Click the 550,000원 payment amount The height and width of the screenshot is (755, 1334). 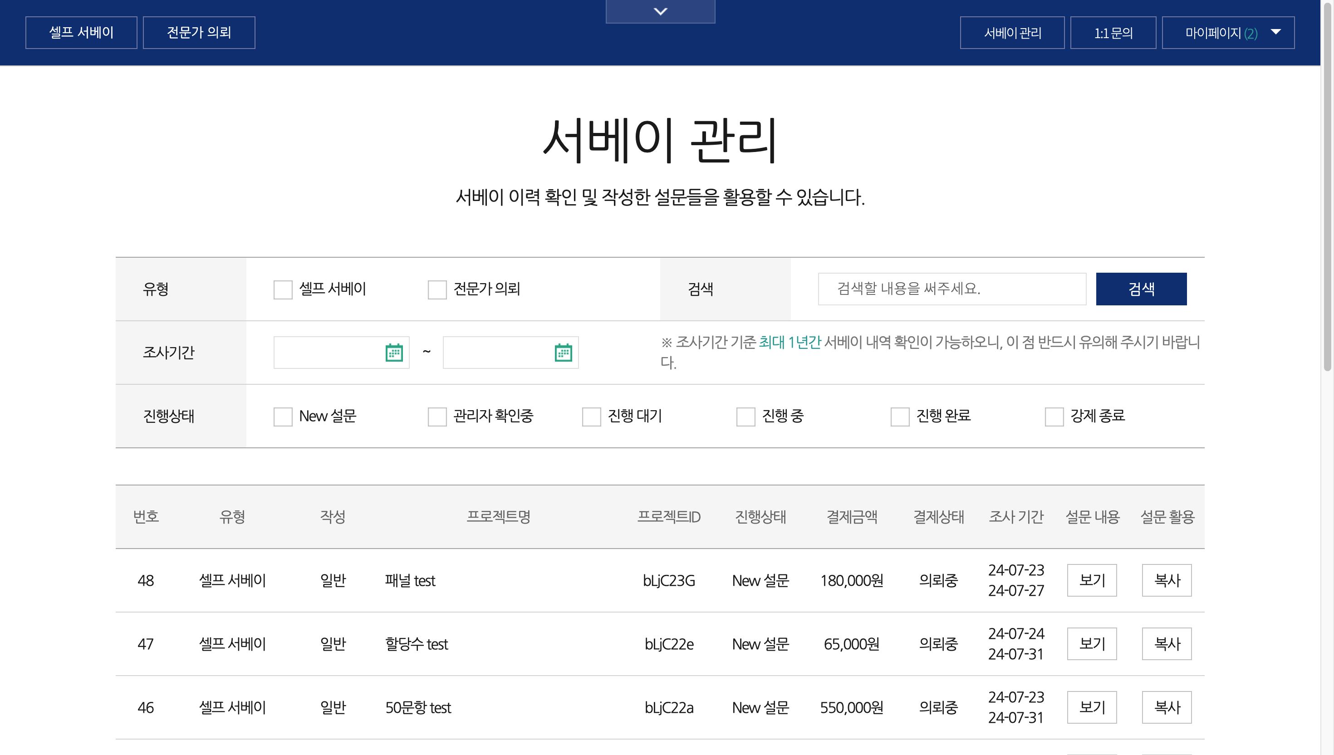(851, 708)
